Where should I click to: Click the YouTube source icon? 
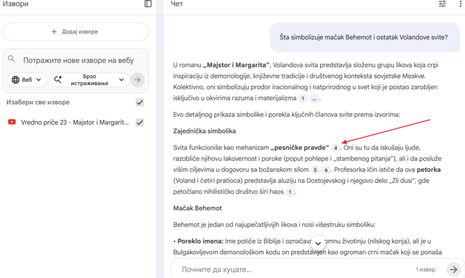point(12,122)
